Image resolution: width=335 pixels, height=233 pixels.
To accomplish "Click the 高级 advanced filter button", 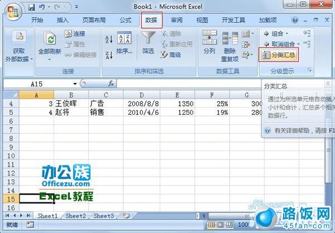I will [171, 55].
